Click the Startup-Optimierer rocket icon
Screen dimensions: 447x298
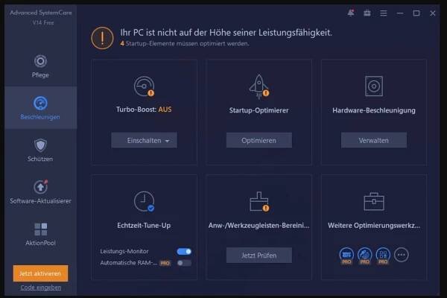pyautogui.click(x=259, y=86)
